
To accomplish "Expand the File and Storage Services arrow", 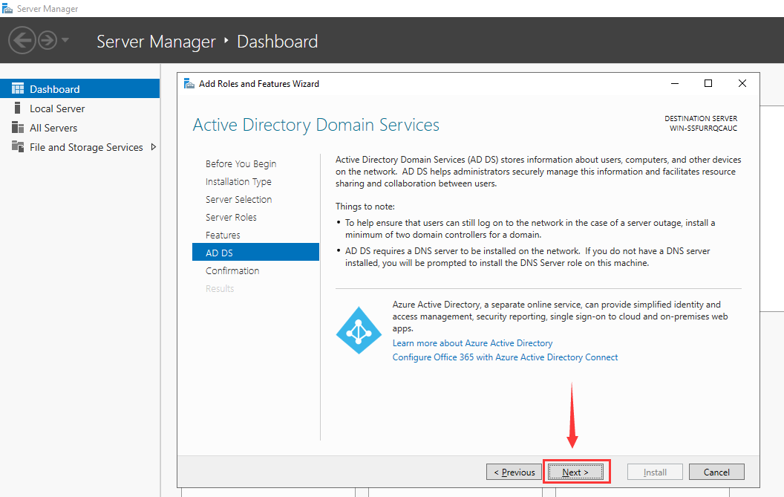I will pyautogui.click(x=153, y=147).
